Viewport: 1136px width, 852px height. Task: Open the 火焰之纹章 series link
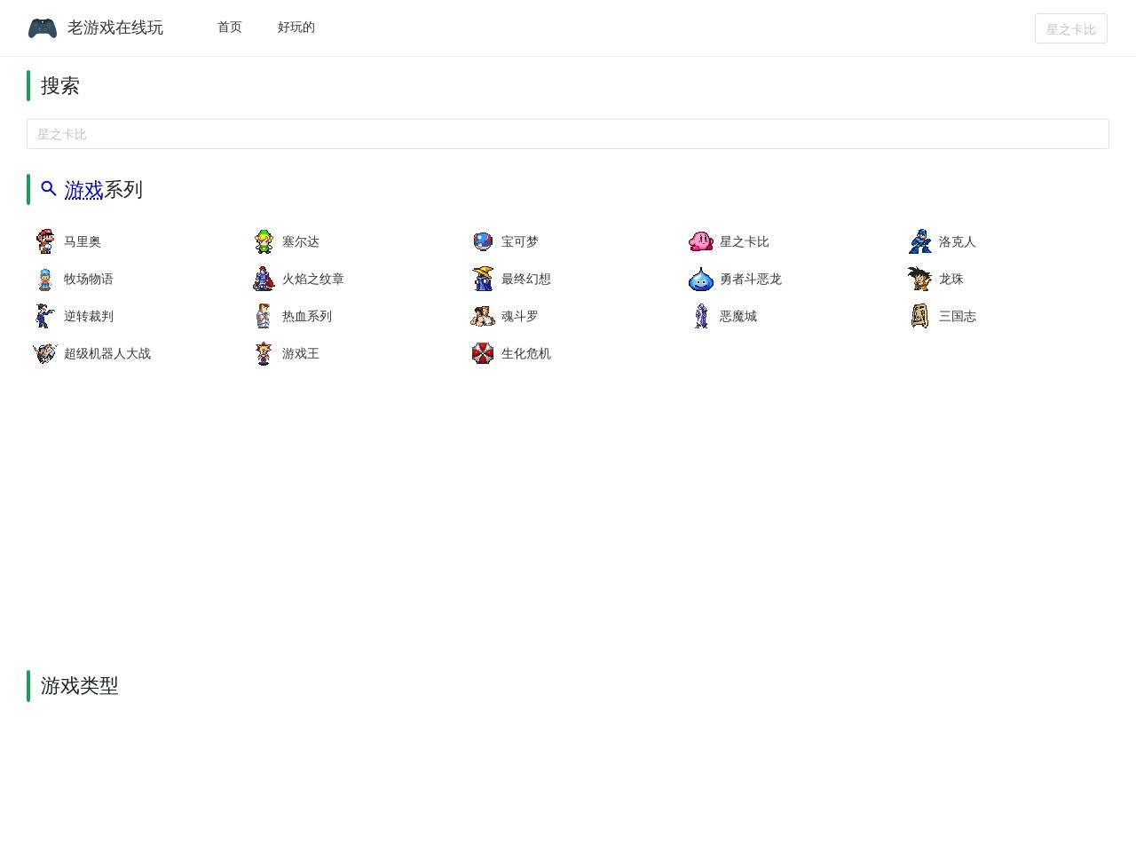point(313,279)
